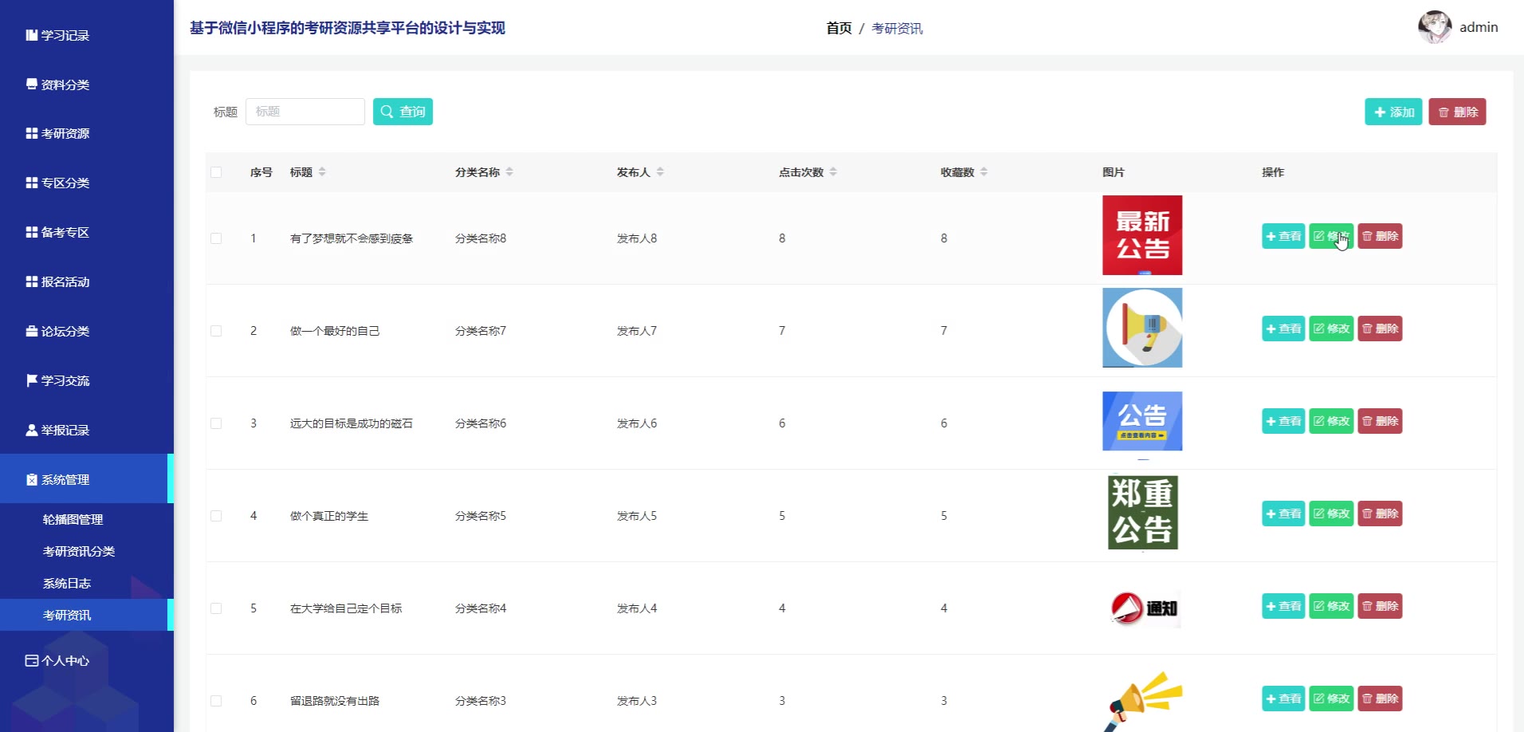Click the 个人中心 sidebar icon

[31, 660]
